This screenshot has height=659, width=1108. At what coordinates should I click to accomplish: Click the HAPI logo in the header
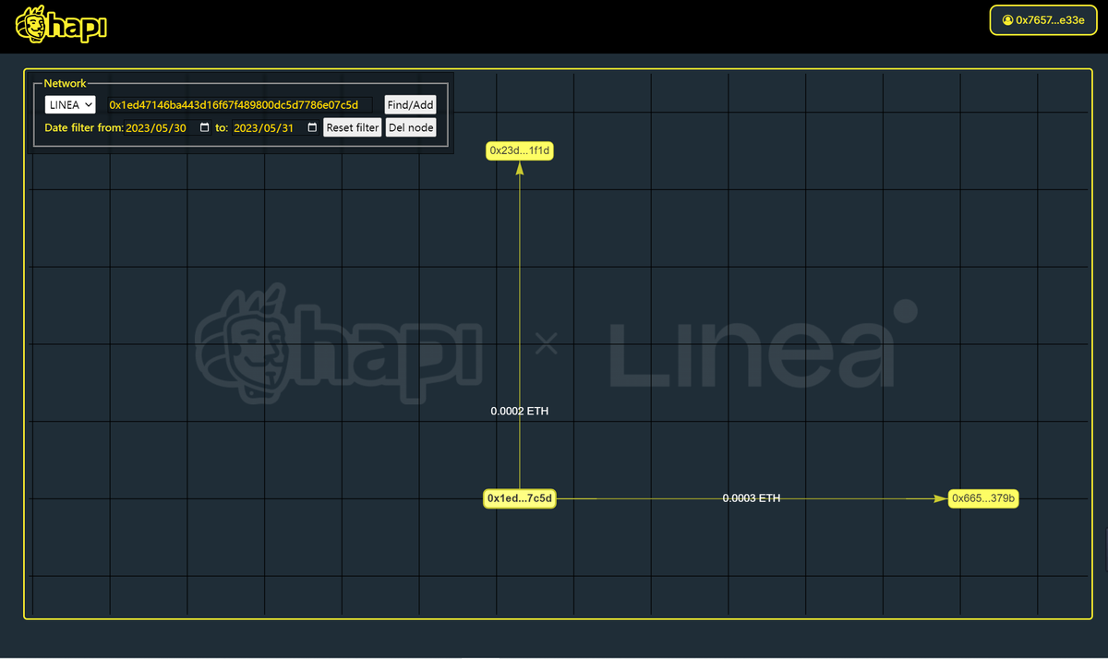coord(61,25)
